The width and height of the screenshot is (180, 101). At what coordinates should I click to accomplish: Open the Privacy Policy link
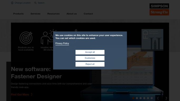coord(62,43)
